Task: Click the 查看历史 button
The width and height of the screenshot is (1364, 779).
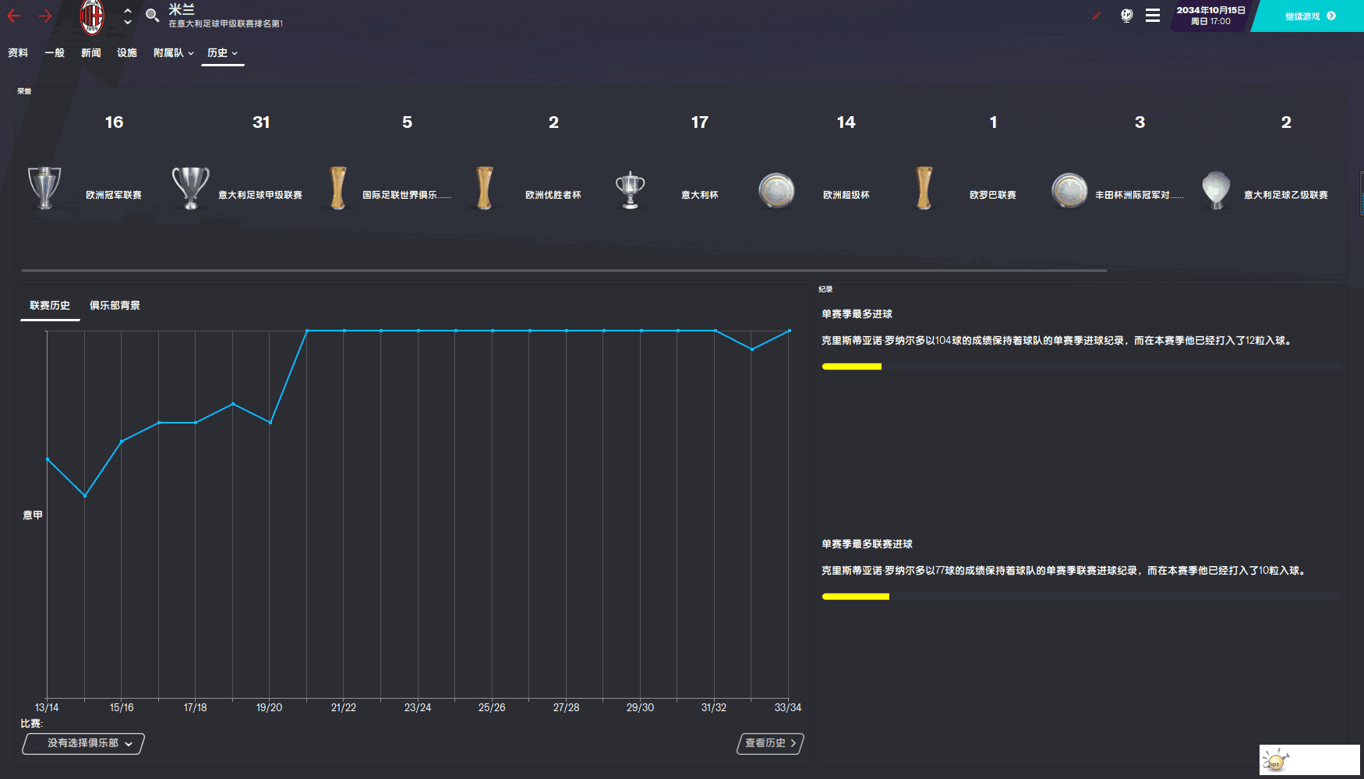Action: (770, 743)
